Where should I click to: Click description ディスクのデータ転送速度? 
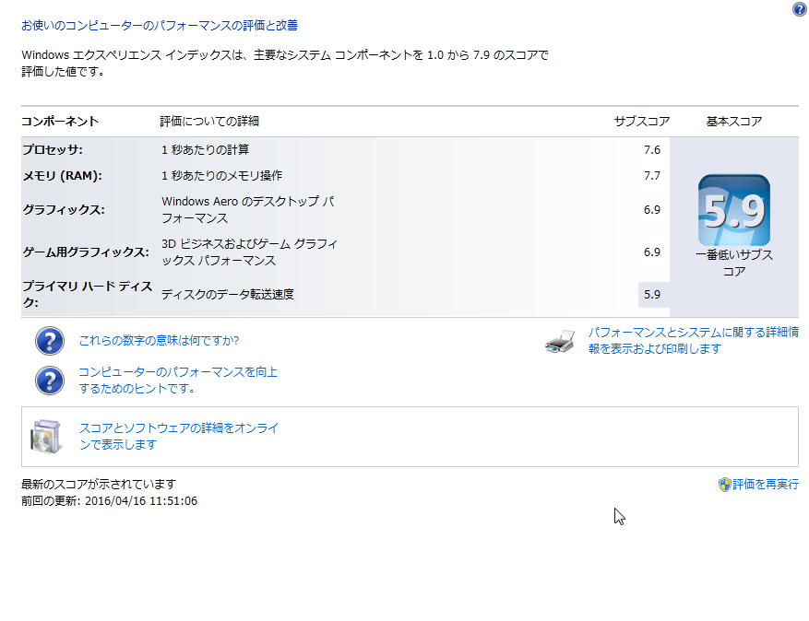(228, 294)
